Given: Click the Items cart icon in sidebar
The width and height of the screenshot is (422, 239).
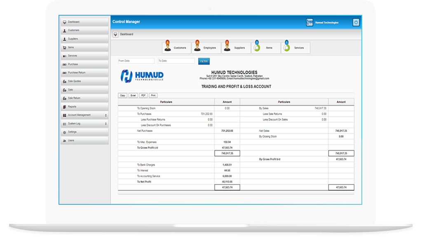Looking at the screenshot, I should (x=64, y=47).
